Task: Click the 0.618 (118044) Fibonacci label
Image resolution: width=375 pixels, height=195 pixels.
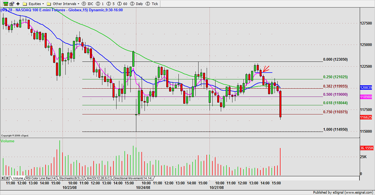Action: (x=335, y=103)
